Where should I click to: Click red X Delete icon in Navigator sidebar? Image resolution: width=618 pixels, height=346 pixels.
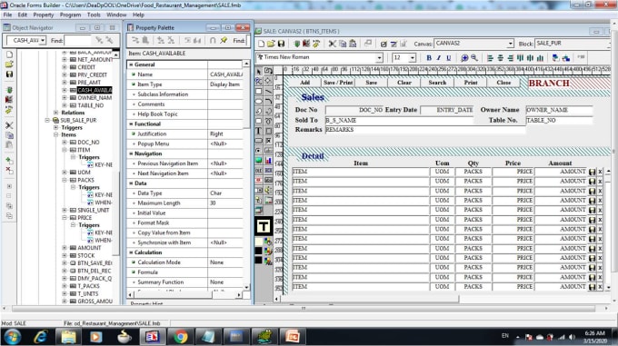click(9, 171)
